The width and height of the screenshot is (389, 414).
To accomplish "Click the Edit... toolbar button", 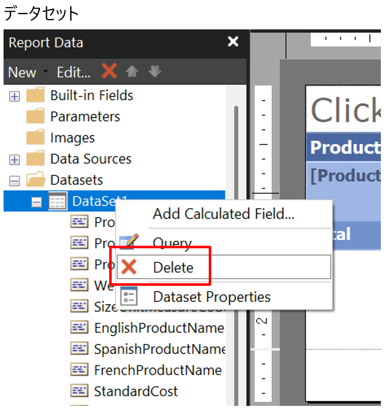I will (74, 72).
